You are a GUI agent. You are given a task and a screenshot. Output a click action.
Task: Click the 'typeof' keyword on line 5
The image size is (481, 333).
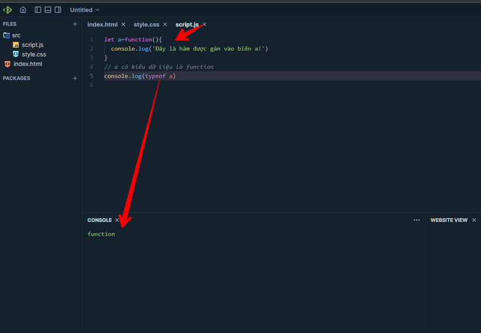(155, 76)
